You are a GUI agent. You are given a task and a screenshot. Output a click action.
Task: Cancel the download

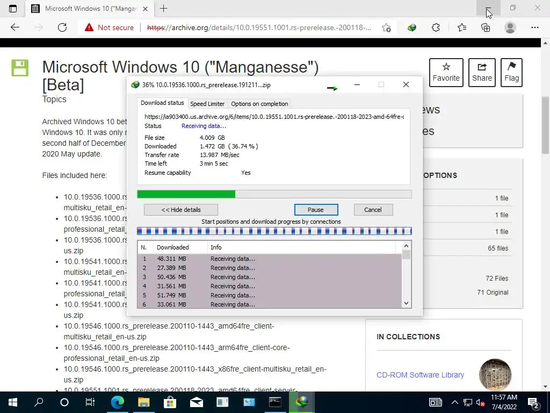tap(373, 210)
